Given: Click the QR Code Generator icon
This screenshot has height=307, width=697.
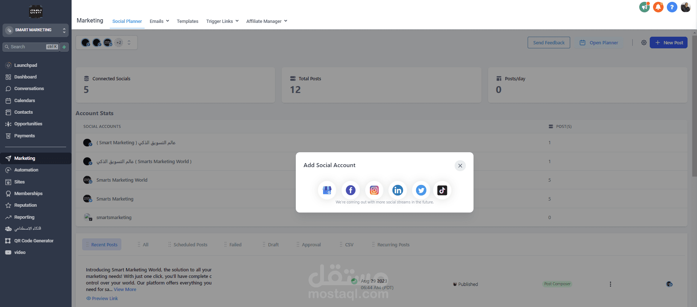Looking at the screenshot, I should pyautogui.click(x=8, y=241).
